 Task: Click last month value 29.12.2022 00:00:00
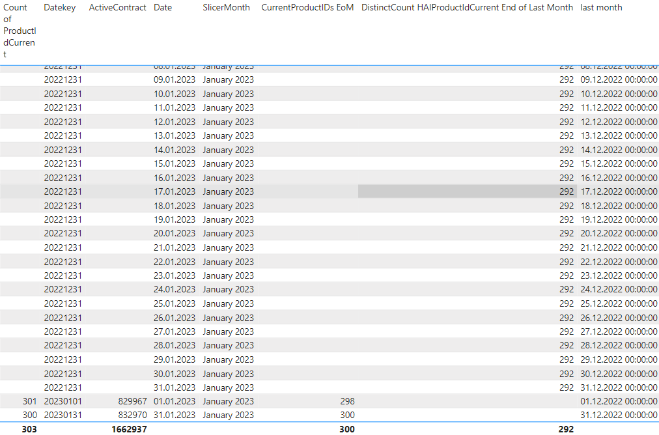[x=619, y=359]
